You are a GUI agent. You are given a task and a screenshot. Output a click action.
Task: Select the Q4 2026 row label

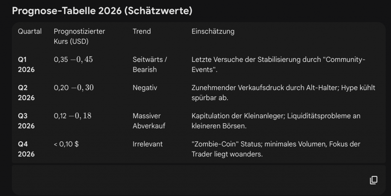pos(26,149)
